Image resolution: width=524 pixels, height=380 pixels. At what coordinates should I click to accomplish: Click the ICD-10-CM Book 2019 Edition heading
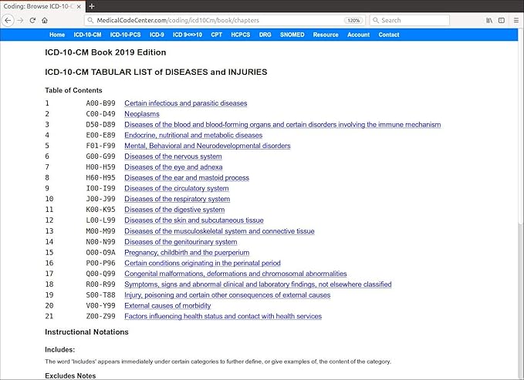pyautogui.click(x=106, y=52)
